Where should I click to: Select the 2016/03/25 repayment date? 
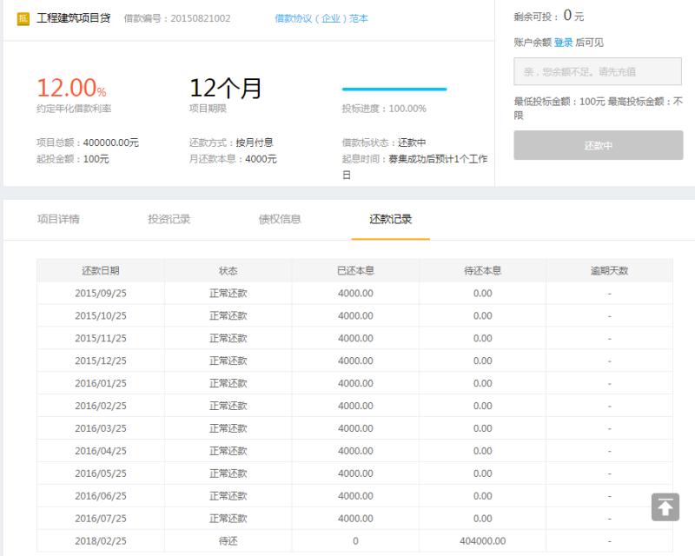tap(101, 428)
